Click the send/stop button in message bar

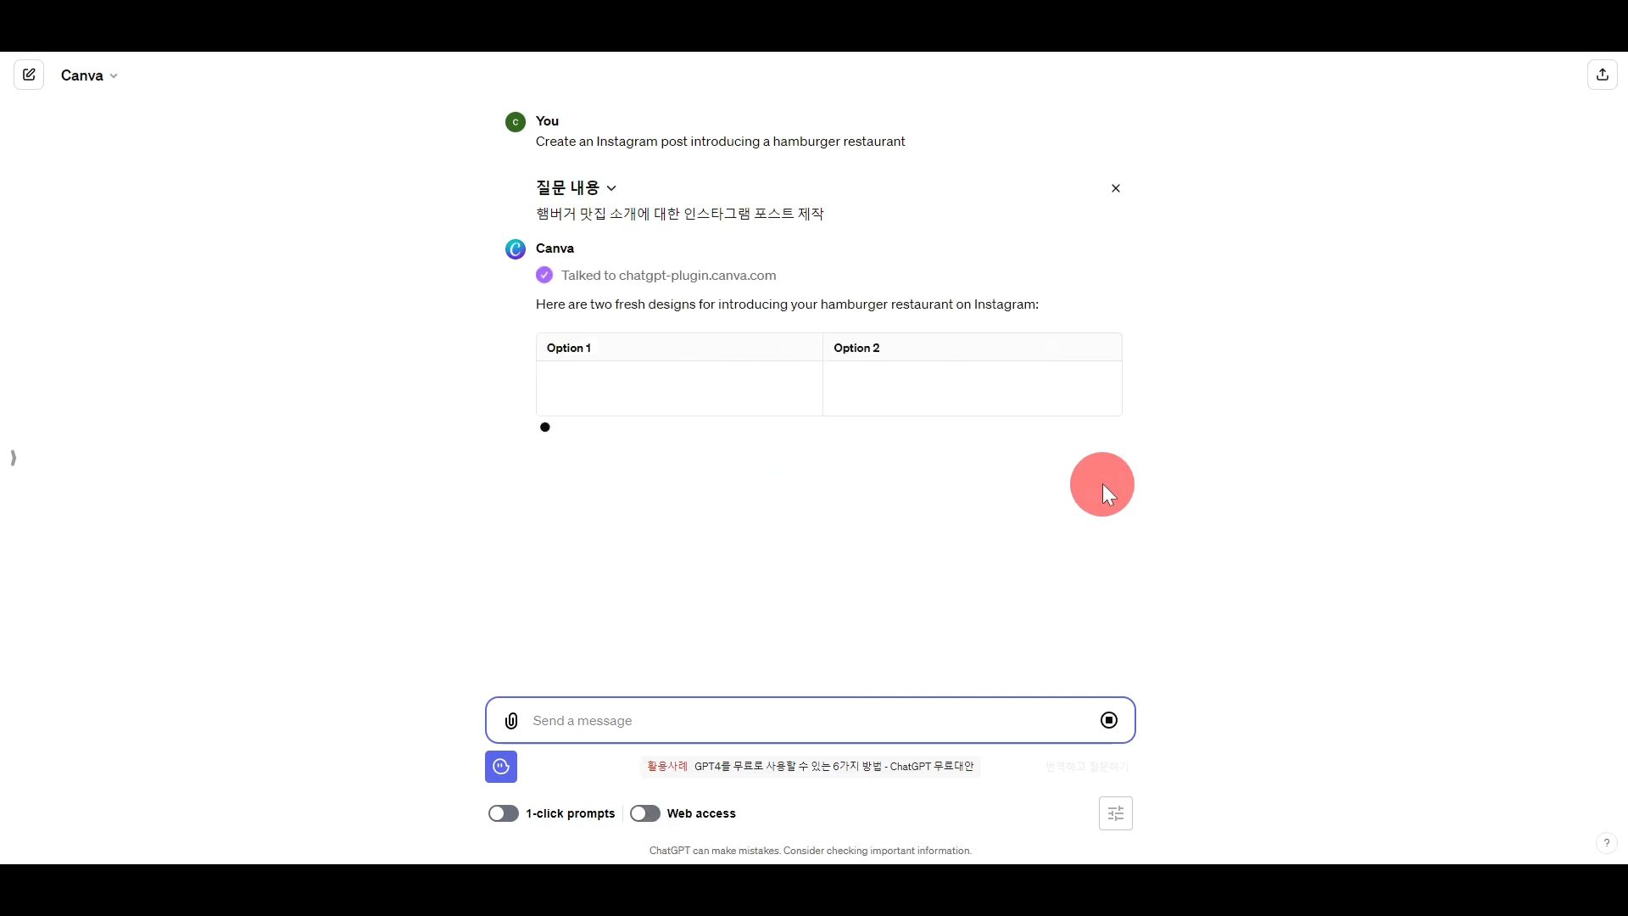[1108, 720]
